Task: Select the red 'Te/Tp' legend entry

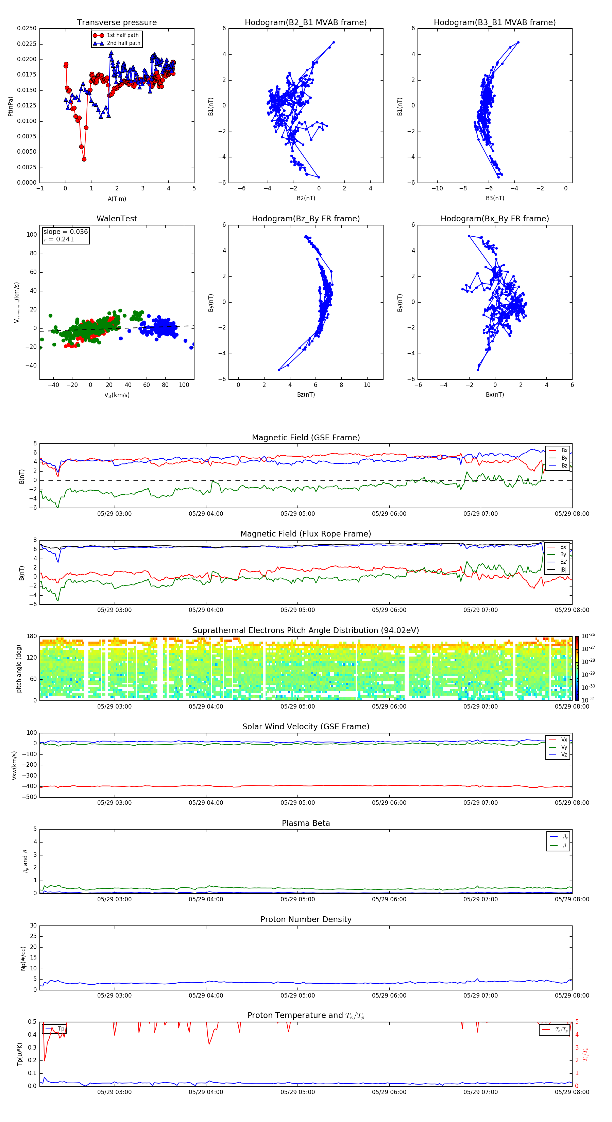Action: coord(555,1030)
